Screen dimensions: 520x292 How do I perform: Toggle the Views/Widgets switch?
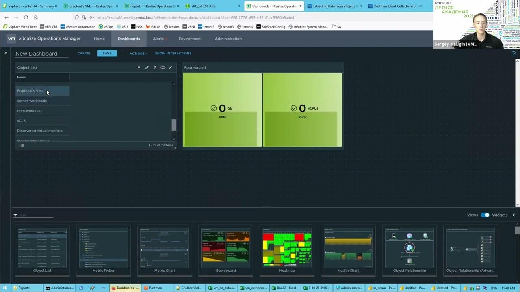click(485, 215)
